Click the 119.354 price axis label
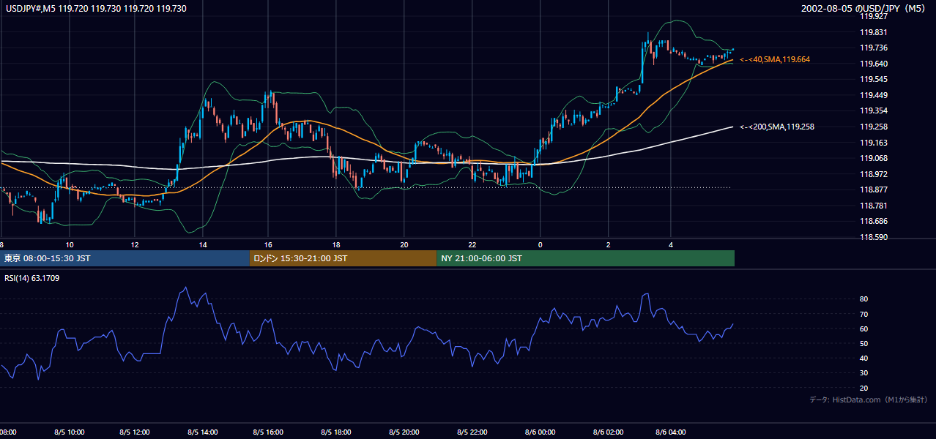The width and height of the screenshot is (936, 439). [873, 111]
